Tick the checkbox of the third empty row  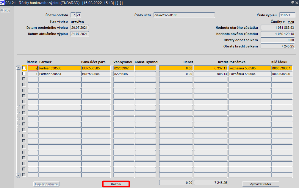[x=24, y=90]
